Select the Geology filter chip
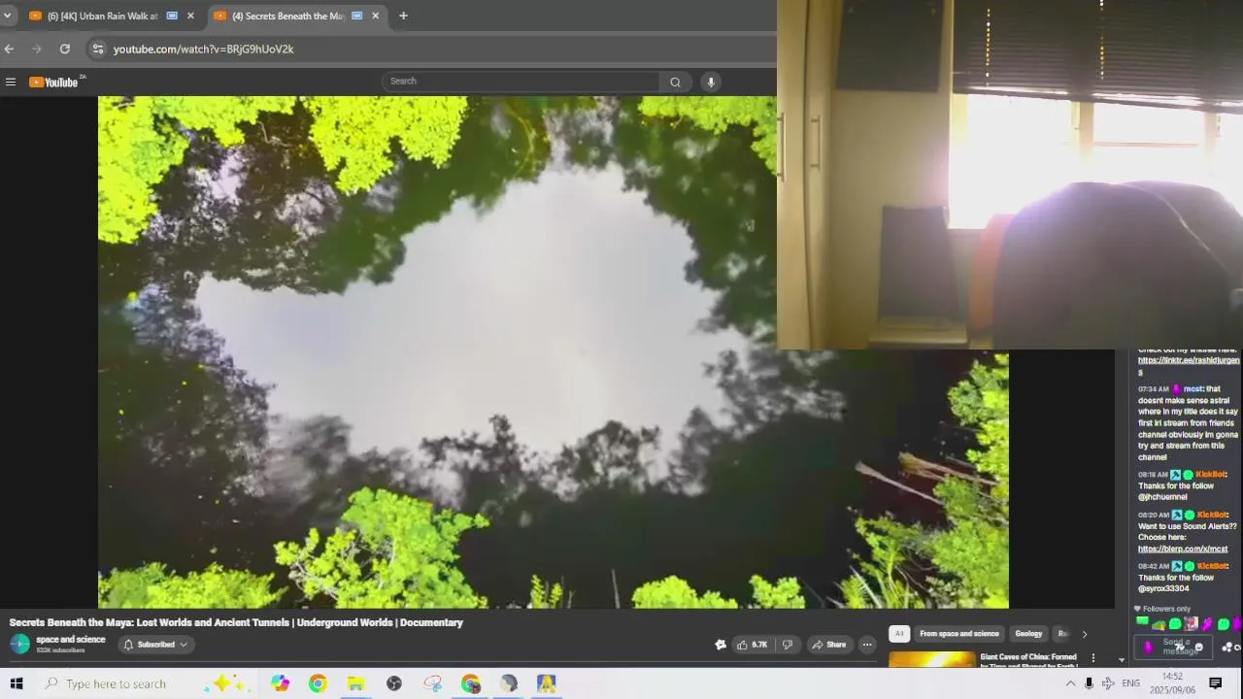Screen dimensions: 1243x699 [x=1028, y=634]
